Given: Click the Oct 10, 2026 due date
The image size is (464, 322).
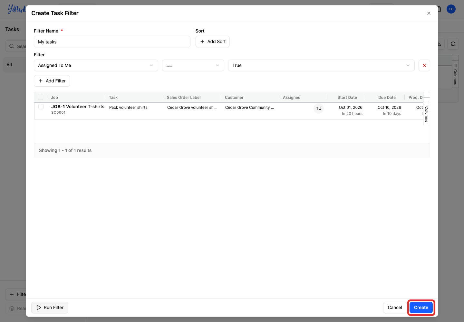Looking at the screenshot, I should tap(389, 108).
